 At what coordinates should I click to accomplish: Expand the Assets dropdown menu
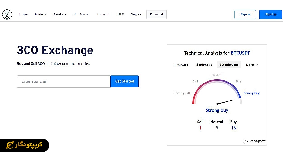point(60,14)
